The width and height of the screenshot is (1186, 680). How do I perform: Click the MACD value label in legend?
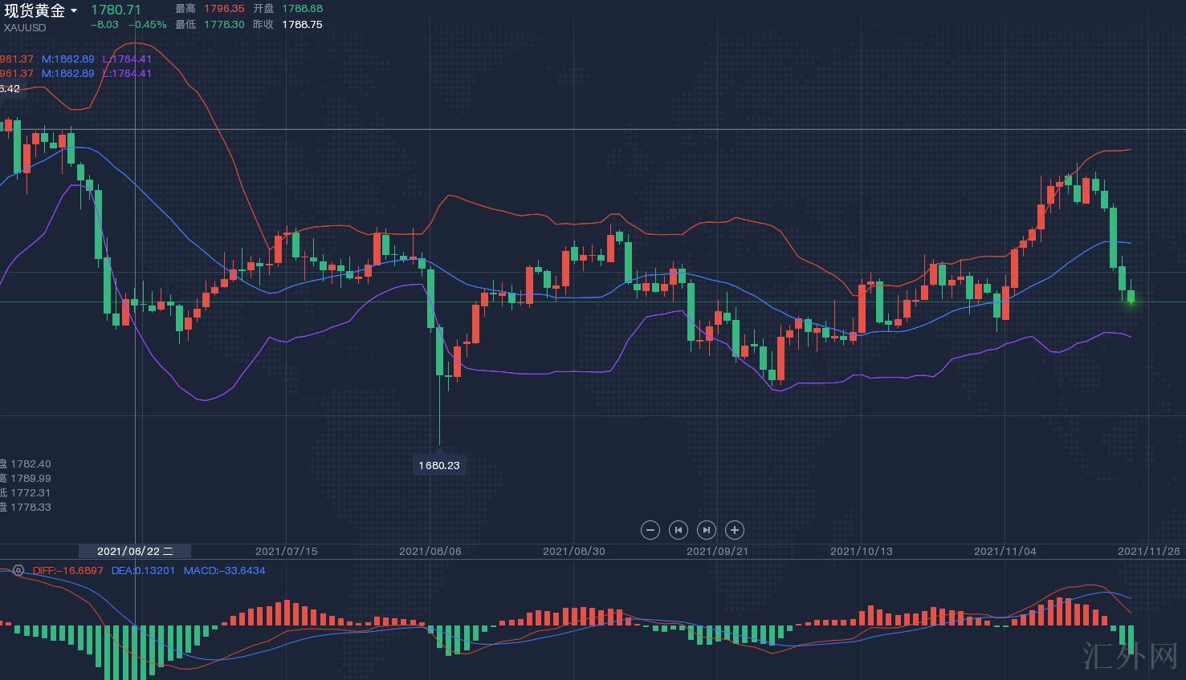click(224, 571)
